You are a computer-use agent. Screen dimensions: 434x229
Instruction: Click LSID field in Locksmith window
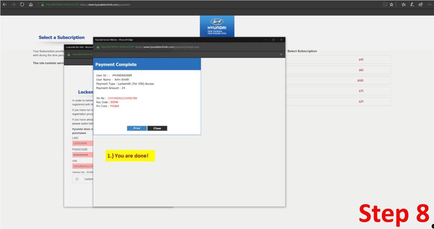[x=82, y=143]
